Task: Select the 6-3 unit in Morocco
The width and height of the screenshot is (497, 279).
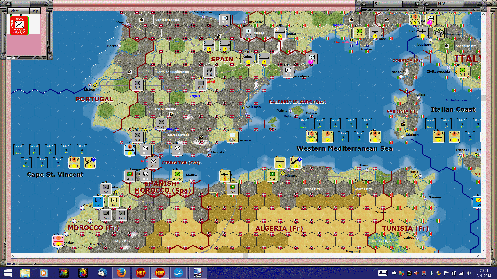Action: [x=122, y=215]
